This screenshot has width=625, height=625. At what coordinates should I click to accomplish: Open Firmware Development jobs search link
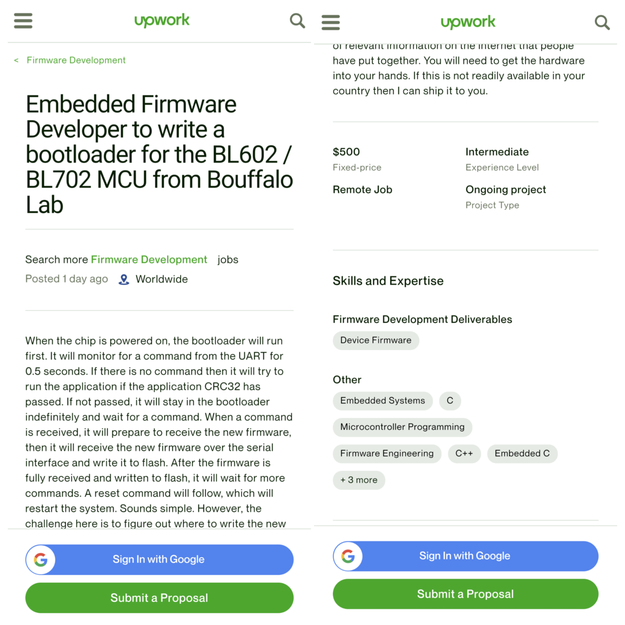pos(149,260)
